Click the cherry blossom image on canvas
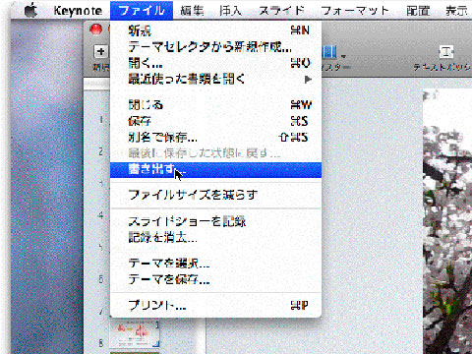This screenshot has width=472, height=354. coord(447,221)
